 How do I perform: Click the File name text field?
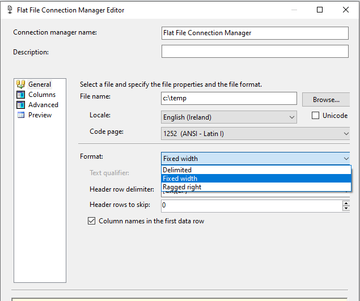[x=228, y=99]
